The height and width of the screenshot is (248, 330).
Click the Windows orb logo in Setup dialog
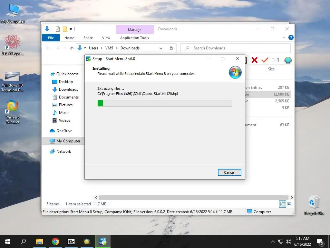[235, 72]
